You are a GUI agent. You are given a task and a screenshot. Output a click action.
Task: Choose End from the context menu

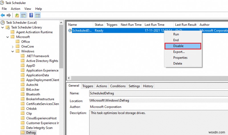tap(183, 40)
